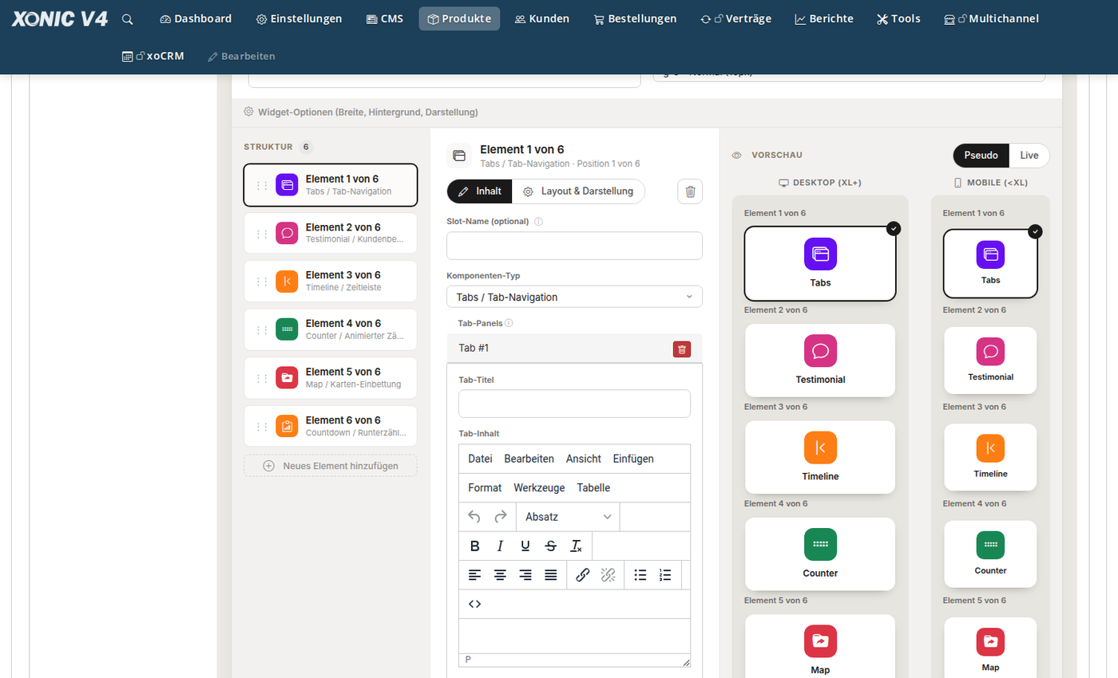Open the Dashboard menu
Screen dimensions: 1118x678
(196, 18)
